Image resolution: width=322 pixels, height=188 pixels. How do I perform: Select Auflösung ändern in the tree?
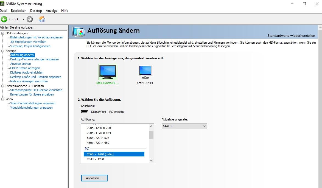point(22,55)
